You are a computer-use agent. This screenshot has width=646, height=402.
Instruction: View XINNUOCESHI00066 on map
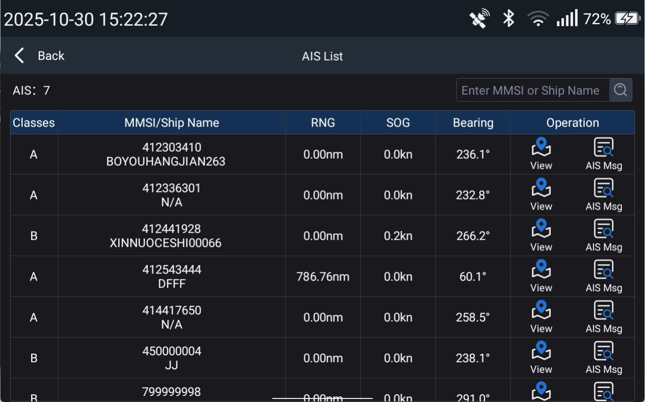541,236
